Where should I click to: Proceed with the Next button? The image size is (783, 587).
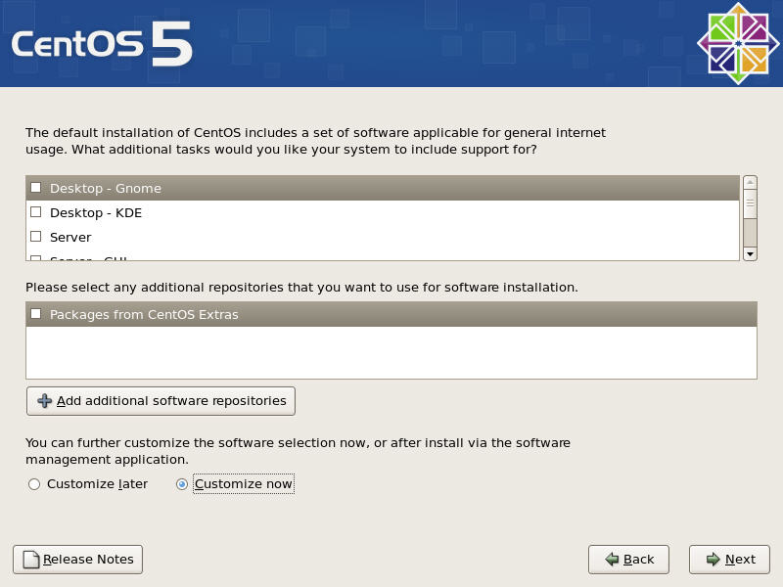729,559
